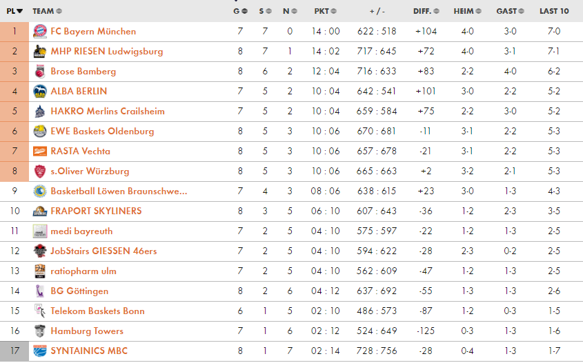
Task: Click the Hamburg Towers team logo
Action: click(39, 331)
